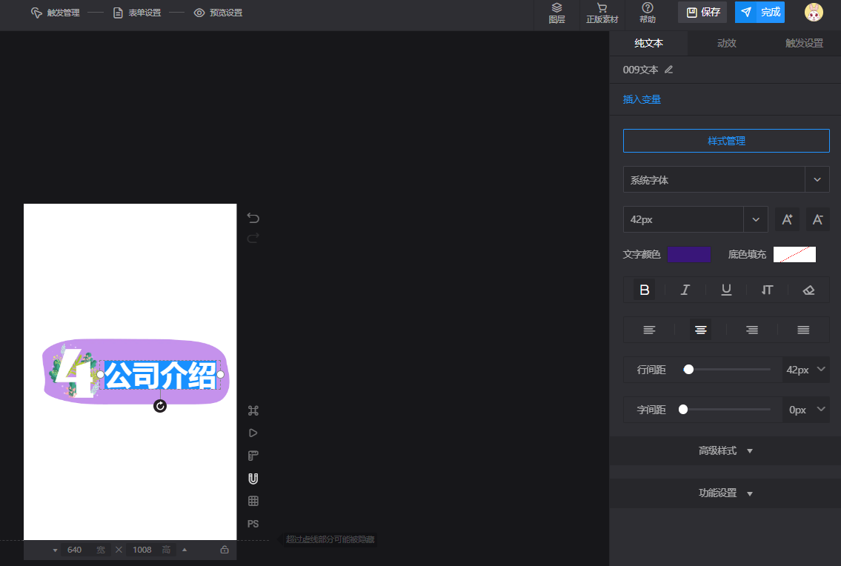The width and height of the screenshot is (841, 566).
Task: Open the 系统字体 font dropdown
Action: point(726,180)
